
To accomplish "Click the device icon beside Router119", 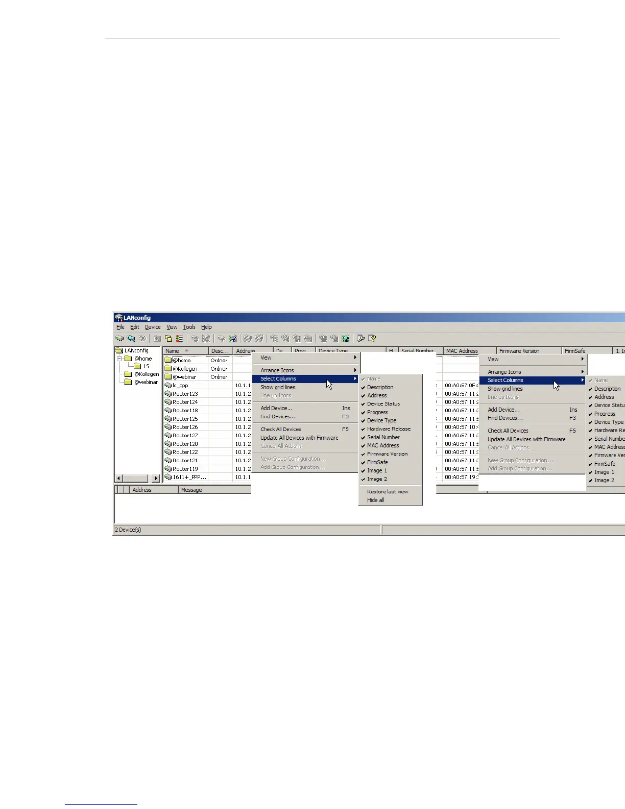I will 169,469.
